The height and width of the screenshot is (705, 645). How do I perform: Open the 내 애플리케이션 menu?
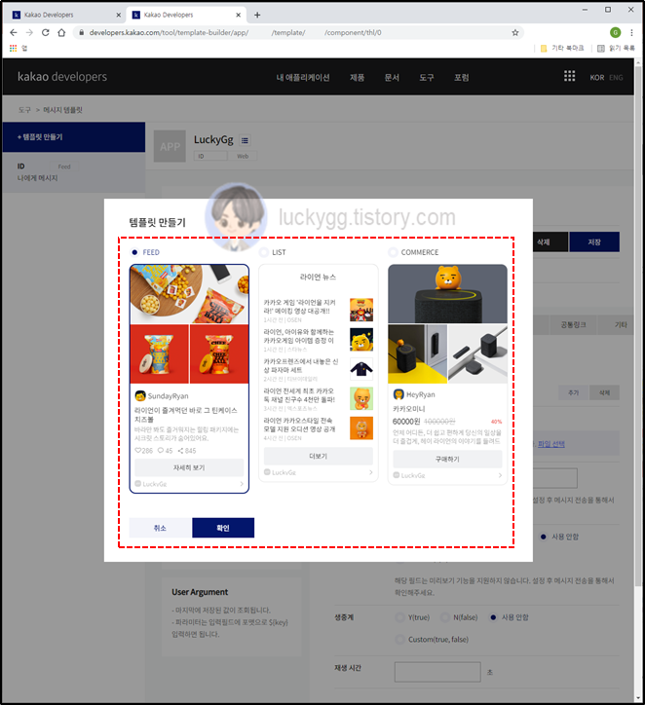[303, 77]
